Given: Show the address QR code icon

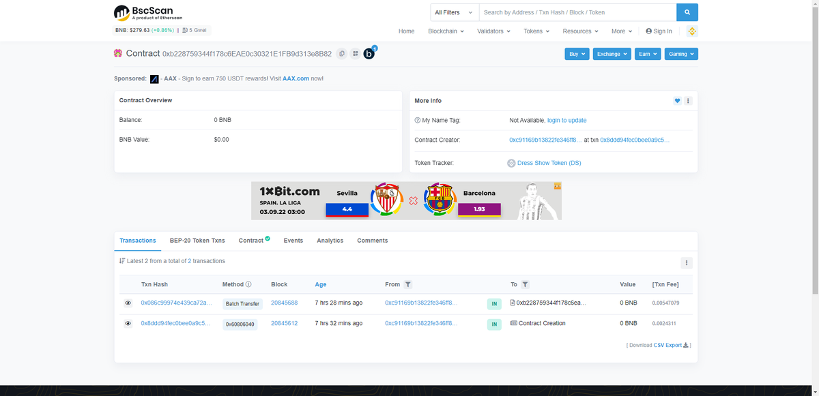Looking at the screenshot, I should pos(356,53).
